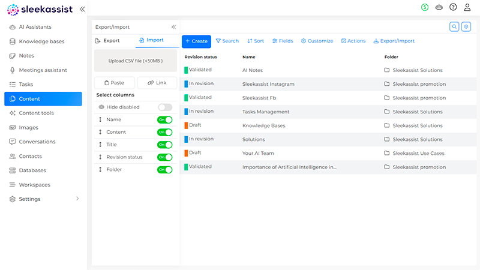
Task: Click the Link button
Action: [157, 83]
